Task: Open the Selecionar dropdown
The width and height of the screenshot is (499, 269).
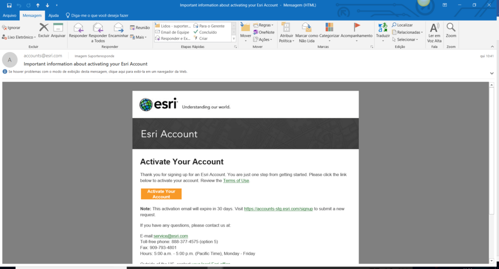Action: 405,39
